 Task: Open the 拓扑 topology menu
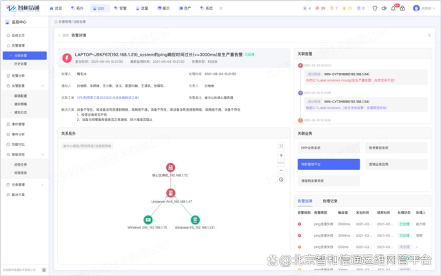tap(77, 8)
